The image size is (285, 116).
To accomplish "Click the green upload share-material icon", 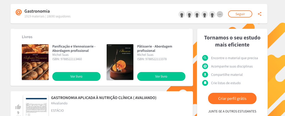I will pos(205,75).
